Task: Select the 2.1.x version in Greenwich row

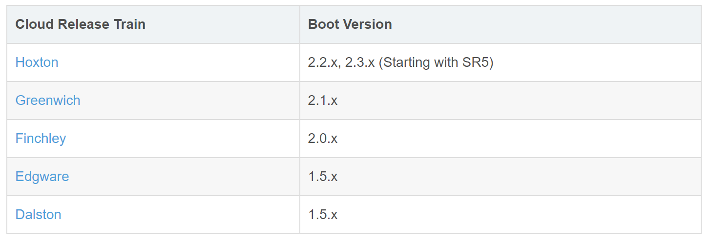Action: (323, 101)
